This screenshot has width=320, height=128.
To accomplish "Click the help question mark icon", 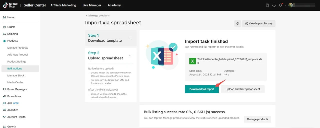I will (x=237, y=23).
